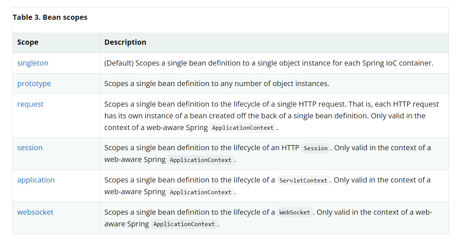The height and width of the screenshot is (240, 455).
Task: Click the WebSocket code snippet
Action: pyautogui.click(x=295, y=213)
